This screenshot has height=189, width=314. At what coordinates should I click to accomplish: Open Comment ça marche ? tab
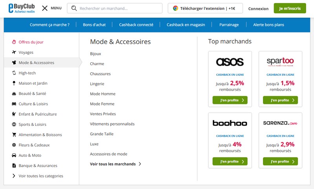click(50, 25)
